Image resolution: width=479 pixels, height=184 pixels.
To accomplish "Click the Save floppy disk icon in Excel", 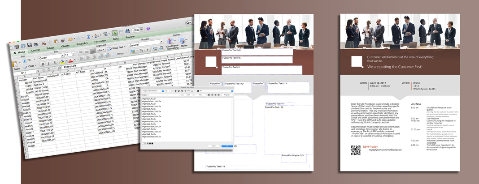I will [x=29, y=45].
